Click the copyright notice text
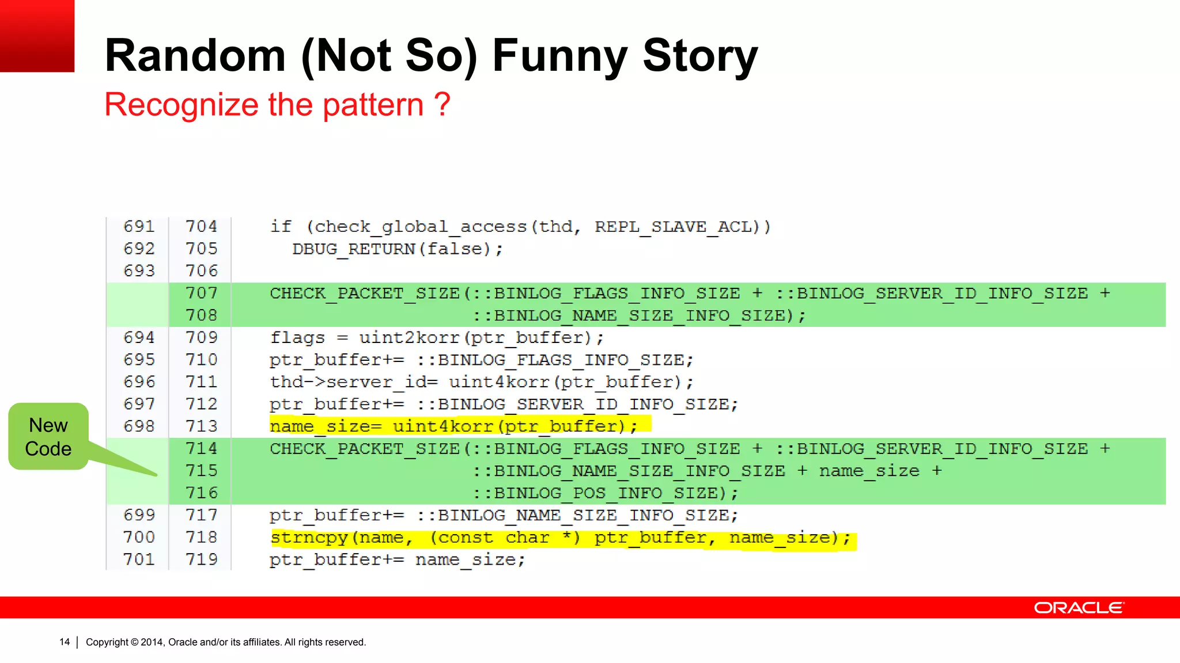The width and height of the screenshot is (1180, 663). point(226,642)
